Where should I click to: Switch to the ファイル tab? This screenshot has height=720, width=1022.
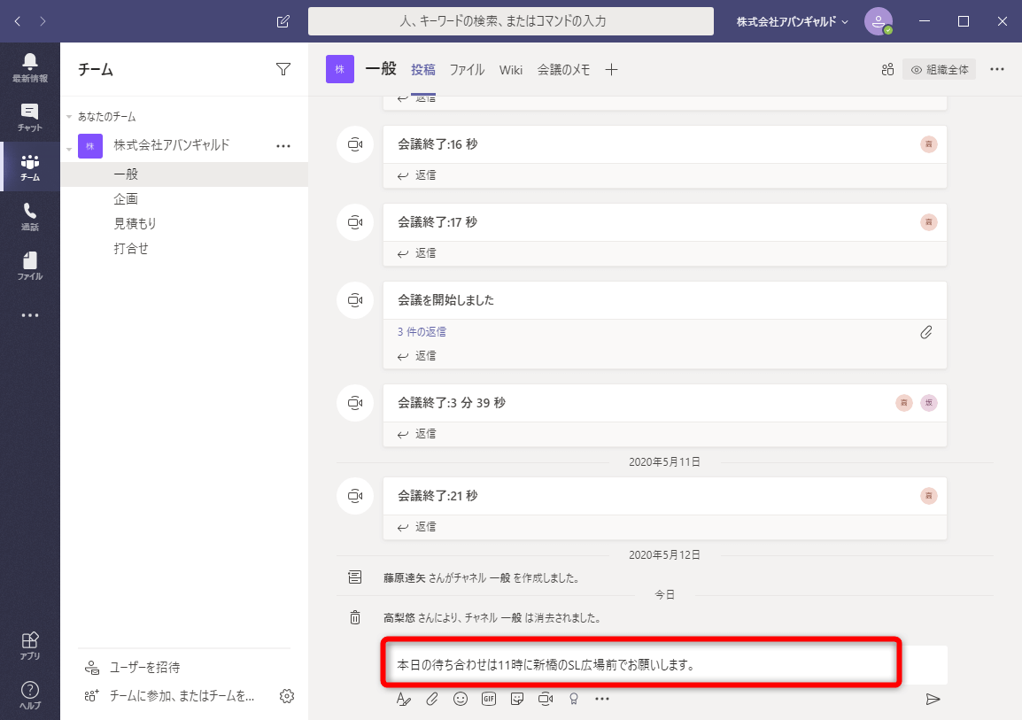467,70
